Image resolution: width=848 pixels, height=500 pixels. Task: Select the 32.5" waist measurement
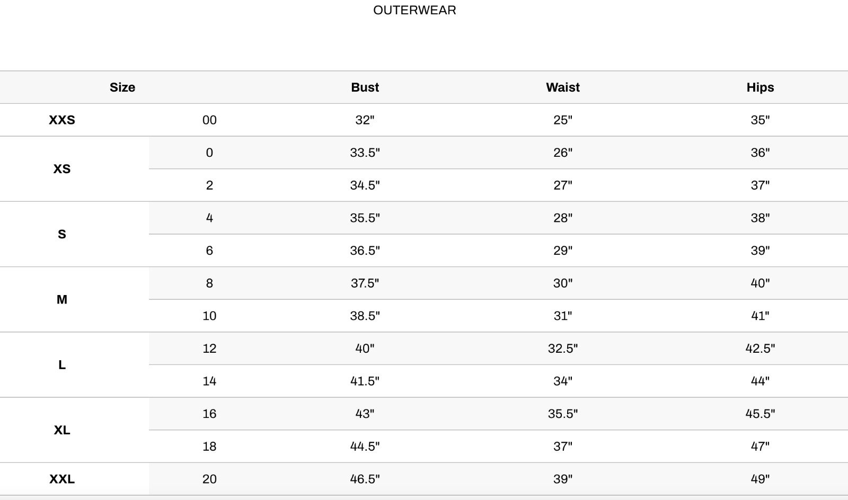(563, 349)
